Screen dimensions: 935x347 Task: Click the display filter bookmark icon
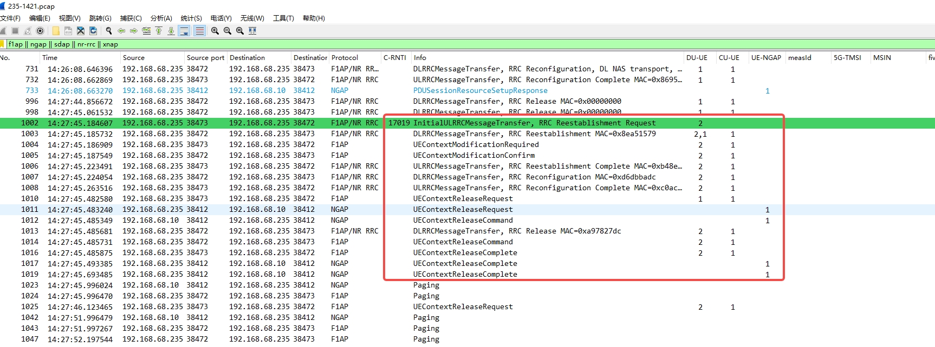tap(2, 44)
